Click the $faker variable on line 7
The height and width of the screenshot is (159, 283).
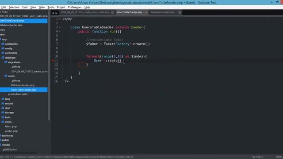pos(92,44)
